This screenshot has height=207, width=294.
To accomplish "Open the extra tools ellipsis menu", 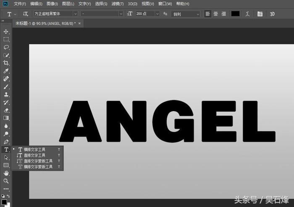I will tap(6, 189).
